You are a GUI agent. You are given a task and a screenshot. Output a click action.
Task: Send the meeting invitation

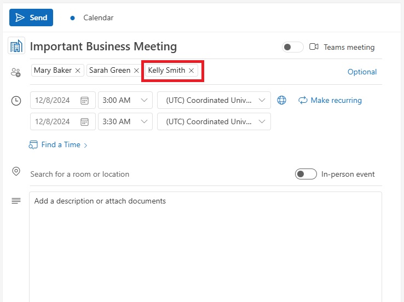coord(31,18)
